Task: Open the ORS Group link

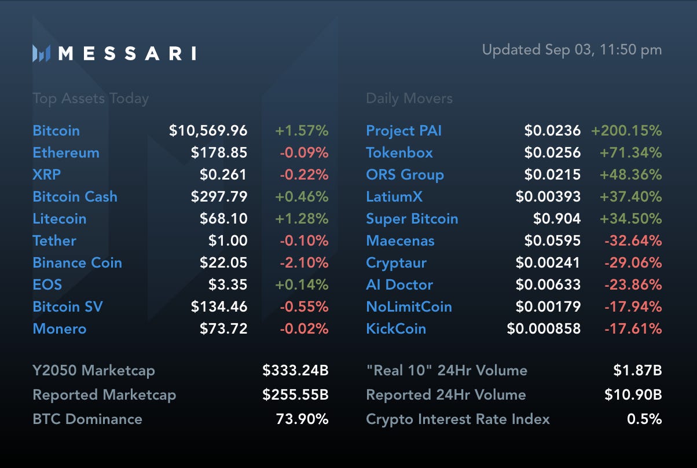Action: point(405,175)
